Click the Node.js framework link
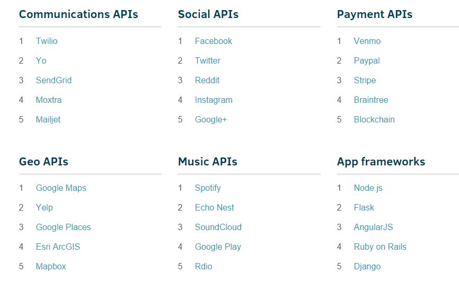 (x=368, y=188)
